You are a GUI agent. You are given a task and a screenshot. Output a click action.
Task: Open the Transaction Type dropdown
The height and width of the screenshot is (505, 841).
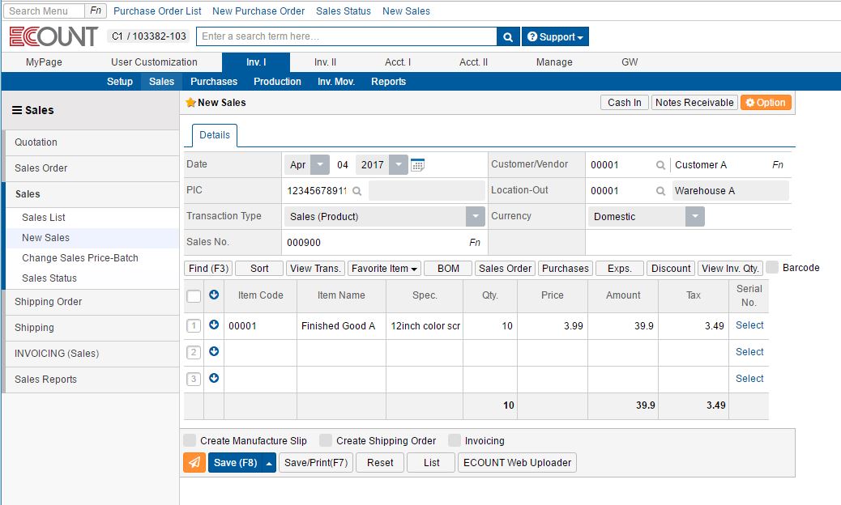(476, 216)
